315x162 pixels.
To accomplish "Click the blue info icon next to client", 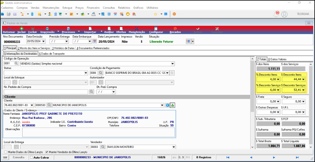I will (168, 105).
